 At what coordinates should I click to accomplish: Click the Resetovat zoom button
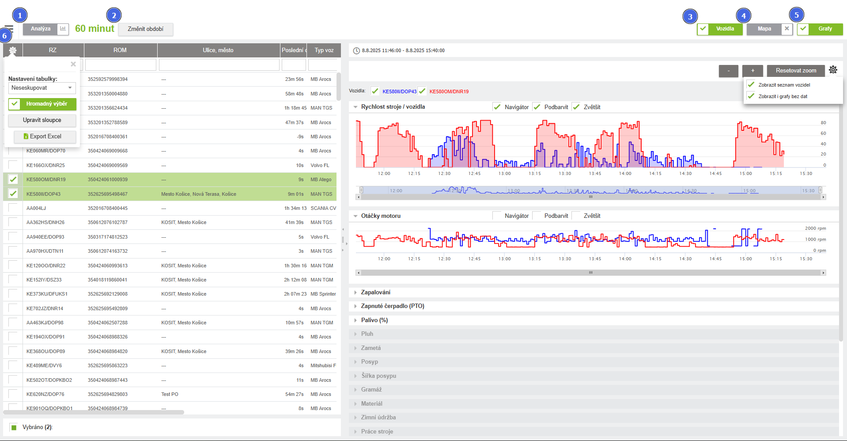[796, 71]
